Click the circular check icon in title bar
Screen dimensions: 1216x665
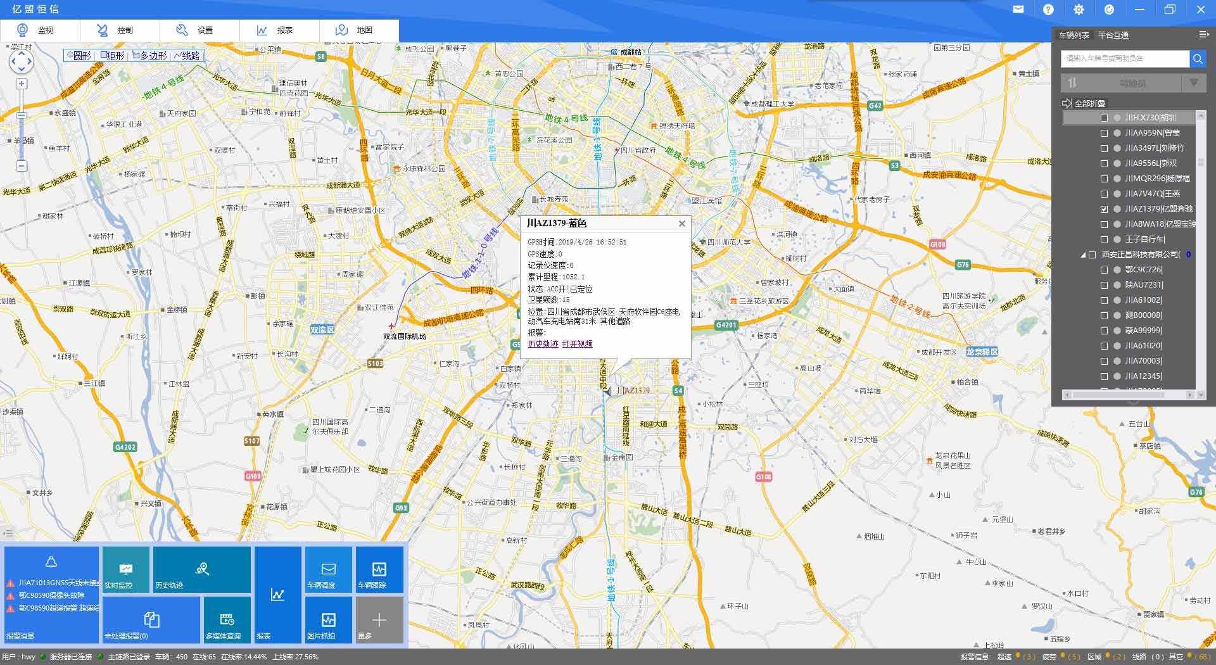coord(1109,9)
